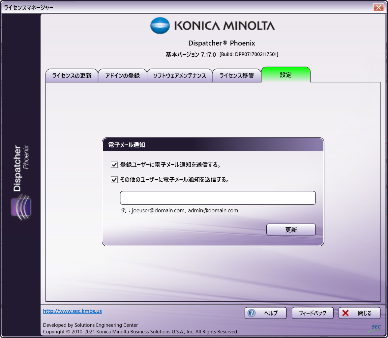
Task: Open the ヘルプ button
Action: [265, 313]
